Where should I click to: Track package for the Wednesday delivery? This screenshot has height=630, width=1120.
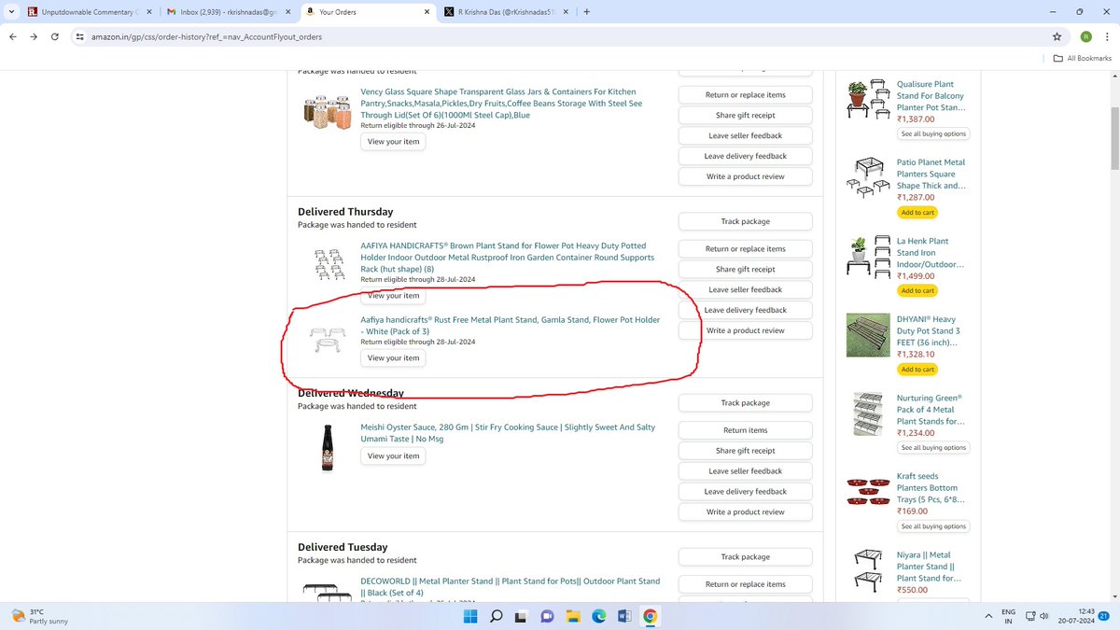pyautogui.click(x=745, y=402)
